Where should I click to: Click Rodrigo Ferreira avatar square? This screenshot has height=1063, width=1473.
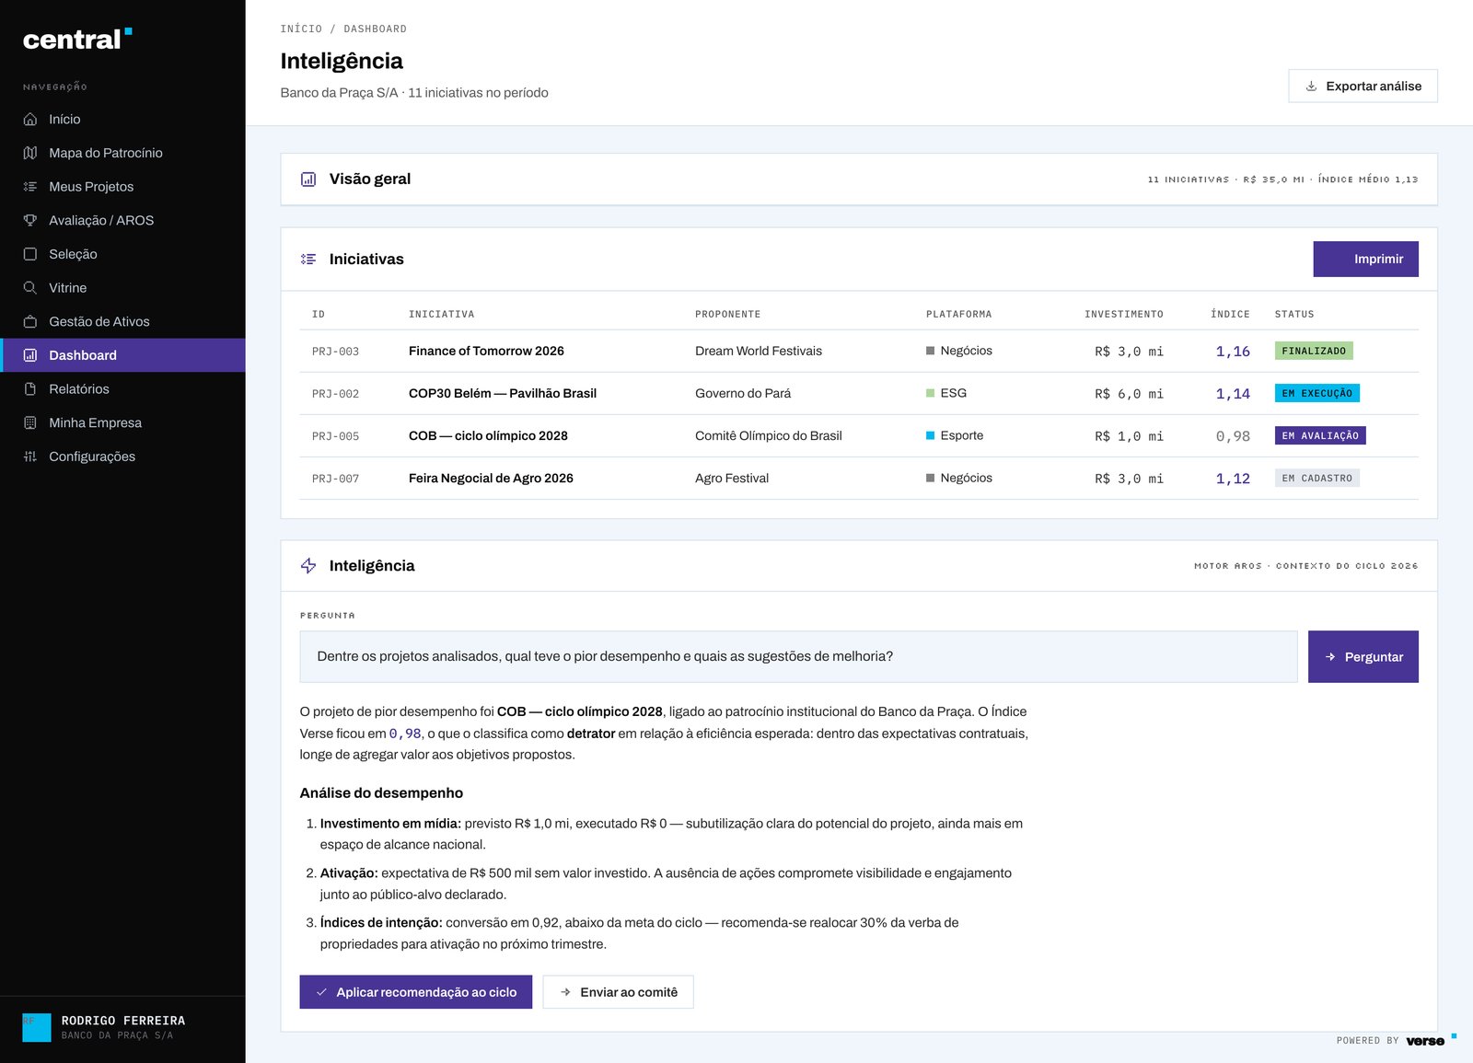[x=37, y=1028]
